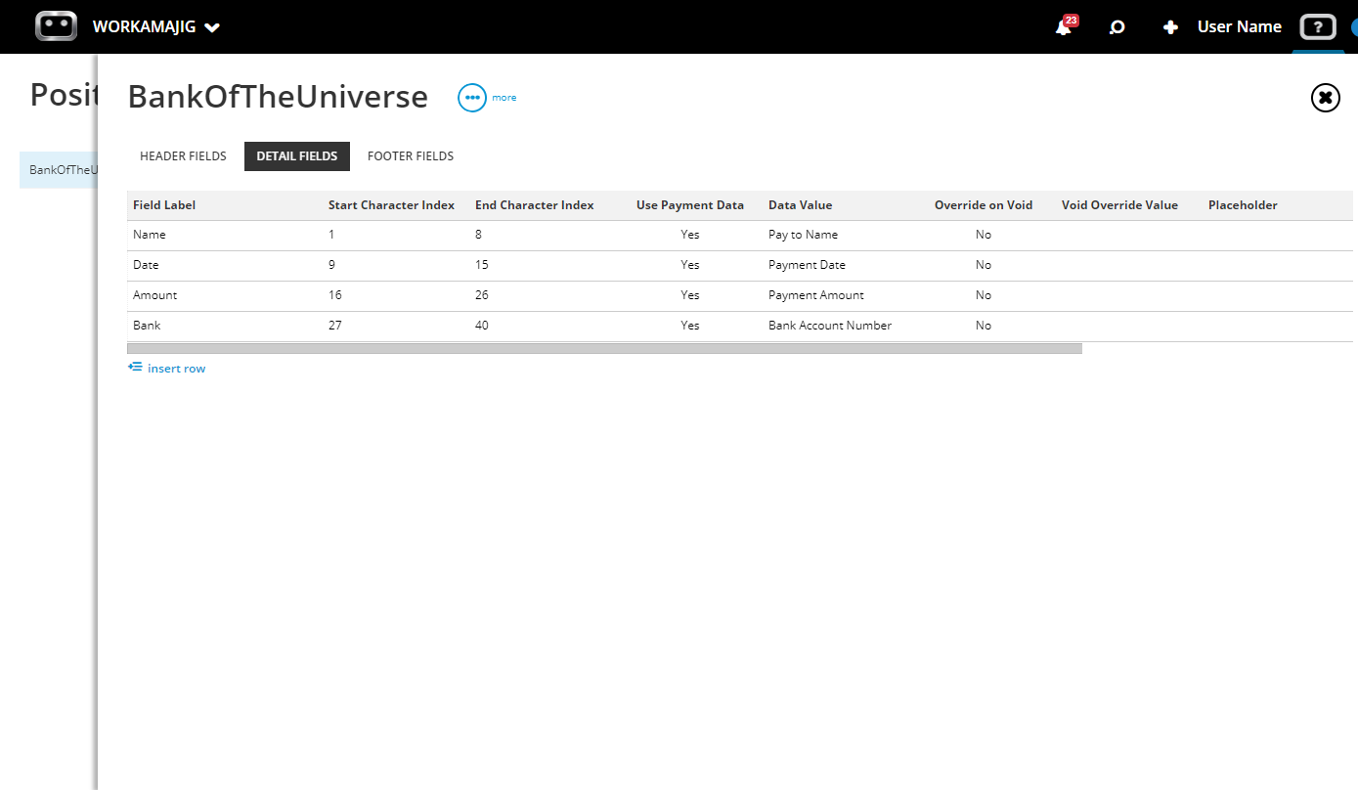This screenshot has height=790, width=1358.
Task: Click the User Name link
Action: coord(1239,27)
